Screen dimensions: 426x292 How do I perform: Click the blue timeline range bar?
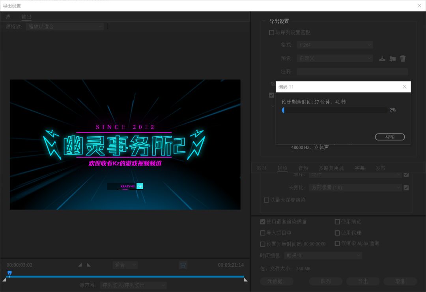tap(125, 277)
